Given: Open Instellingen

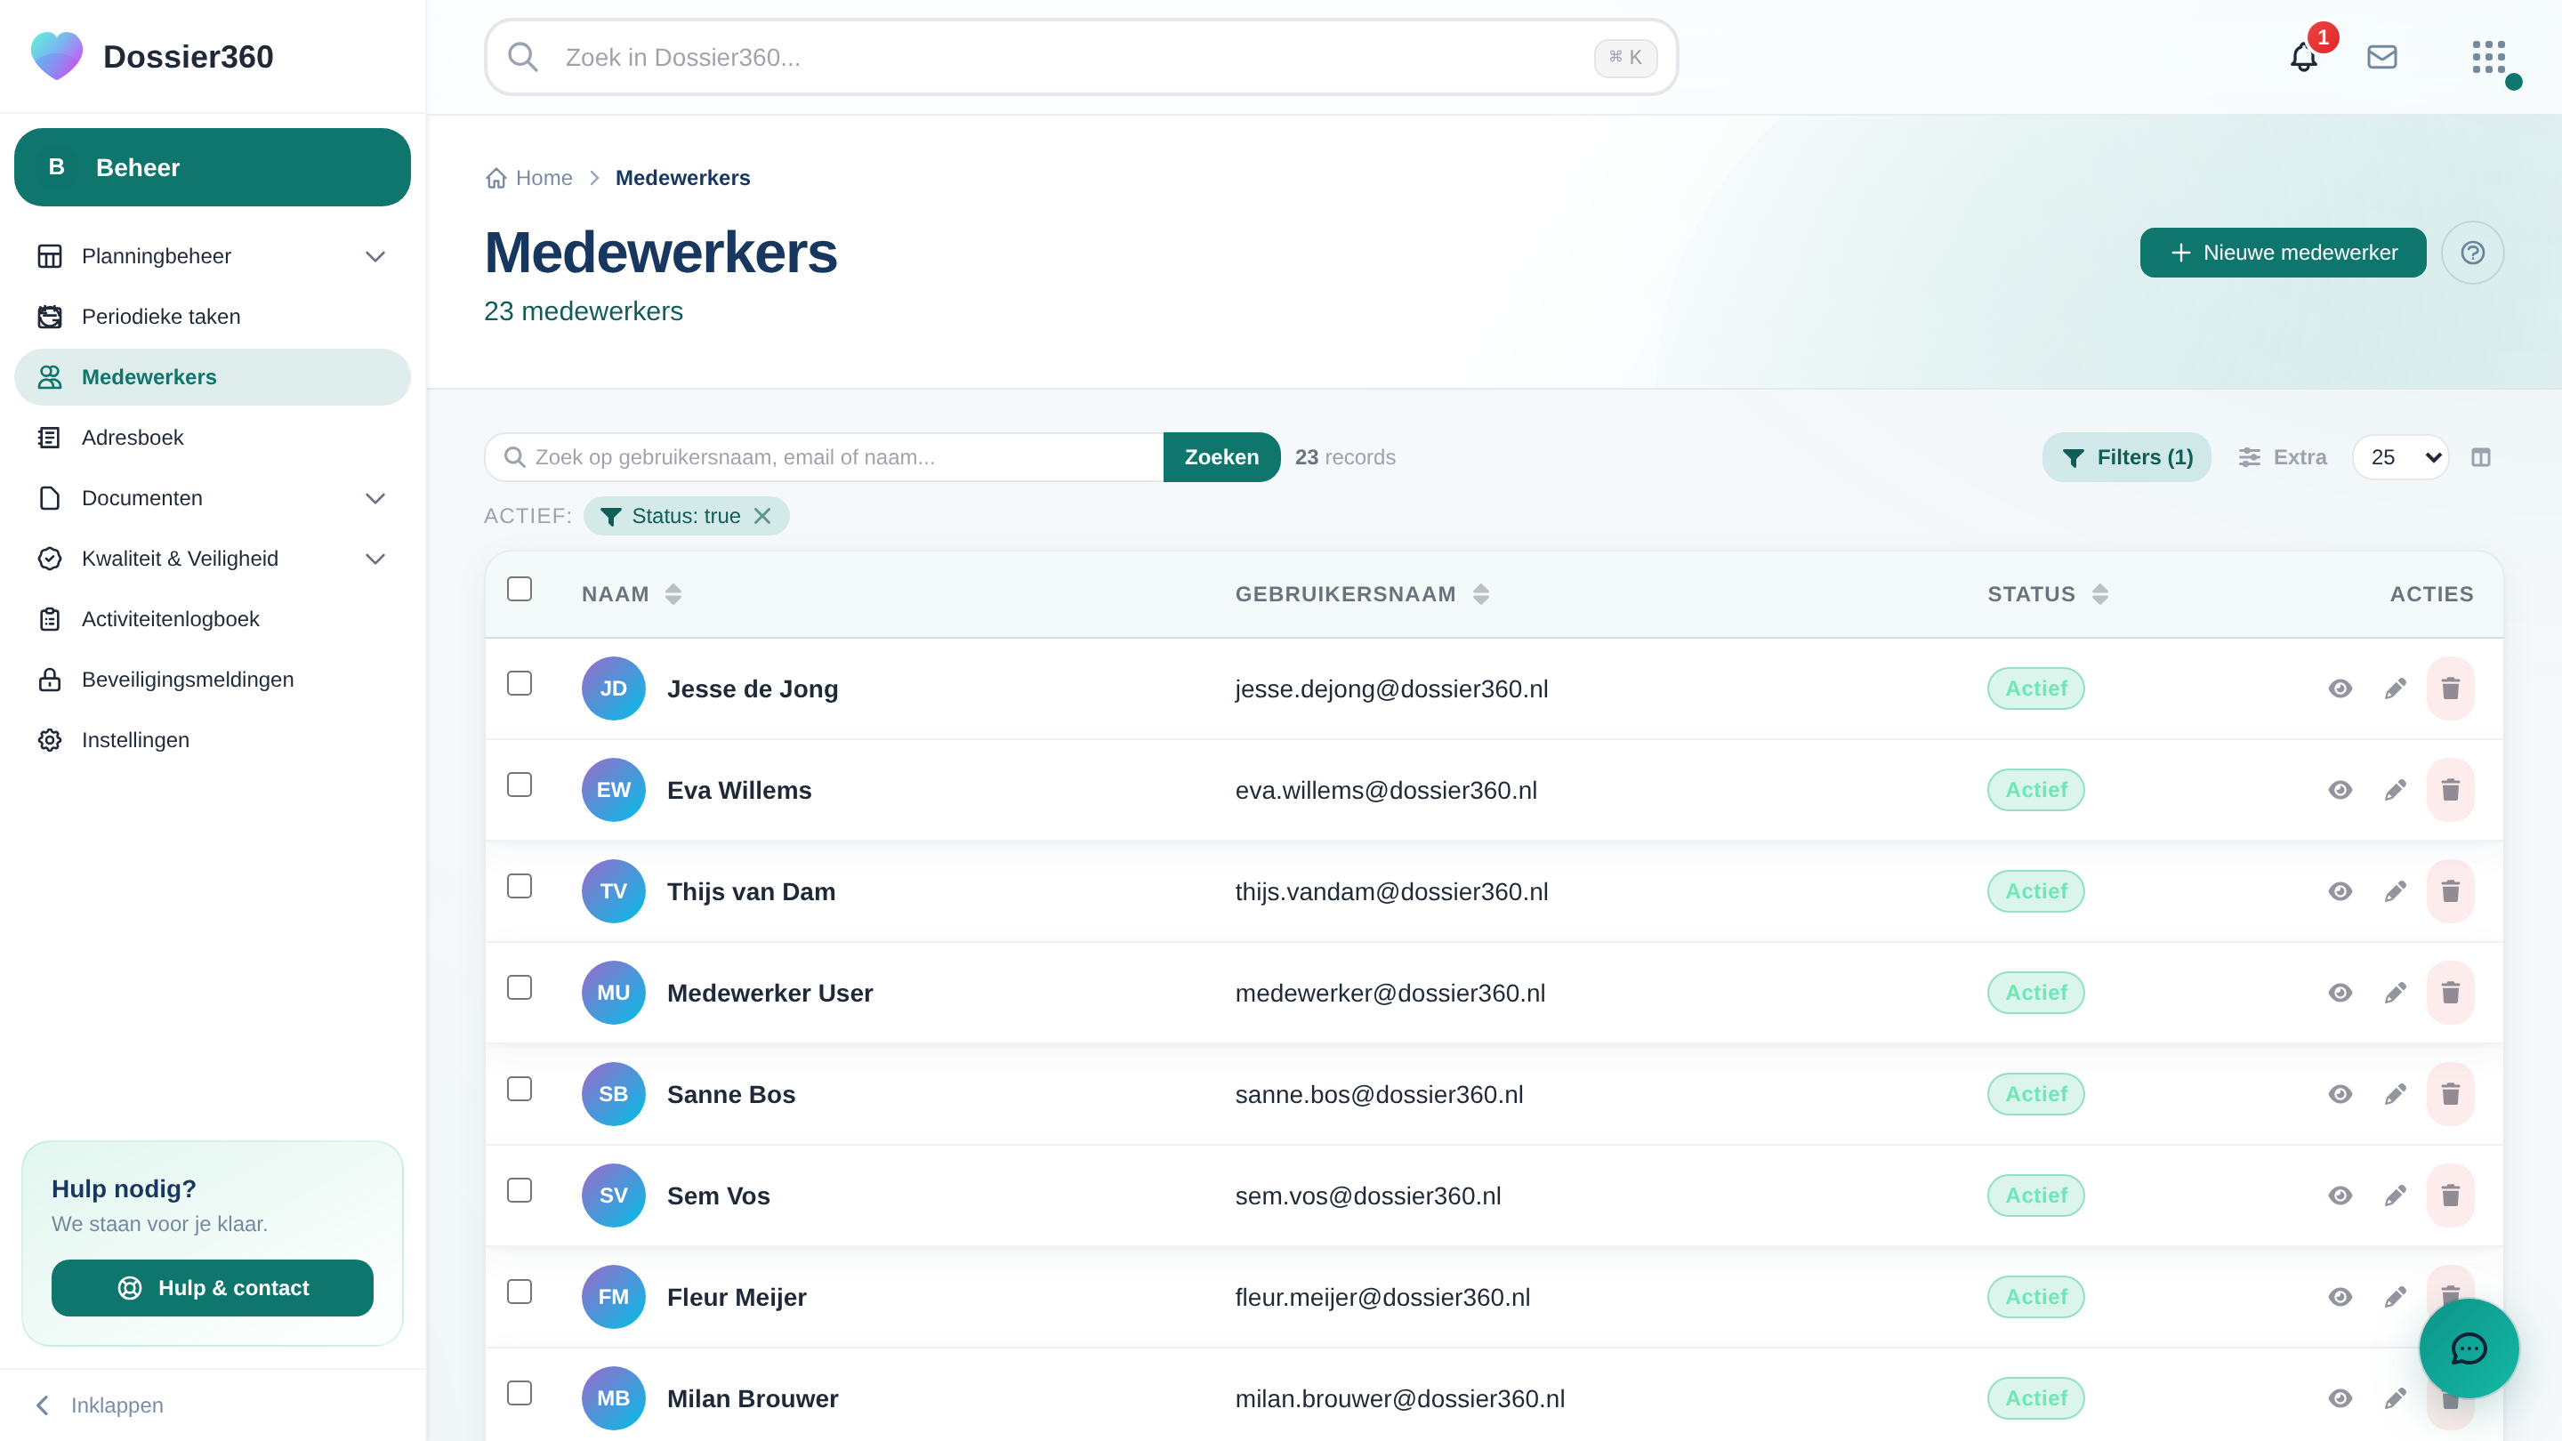Looking at the screenshot, I should (x=212, y=741).
